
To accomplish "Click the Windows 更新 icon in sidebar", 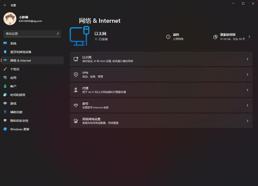I will [x=5, y=129].
